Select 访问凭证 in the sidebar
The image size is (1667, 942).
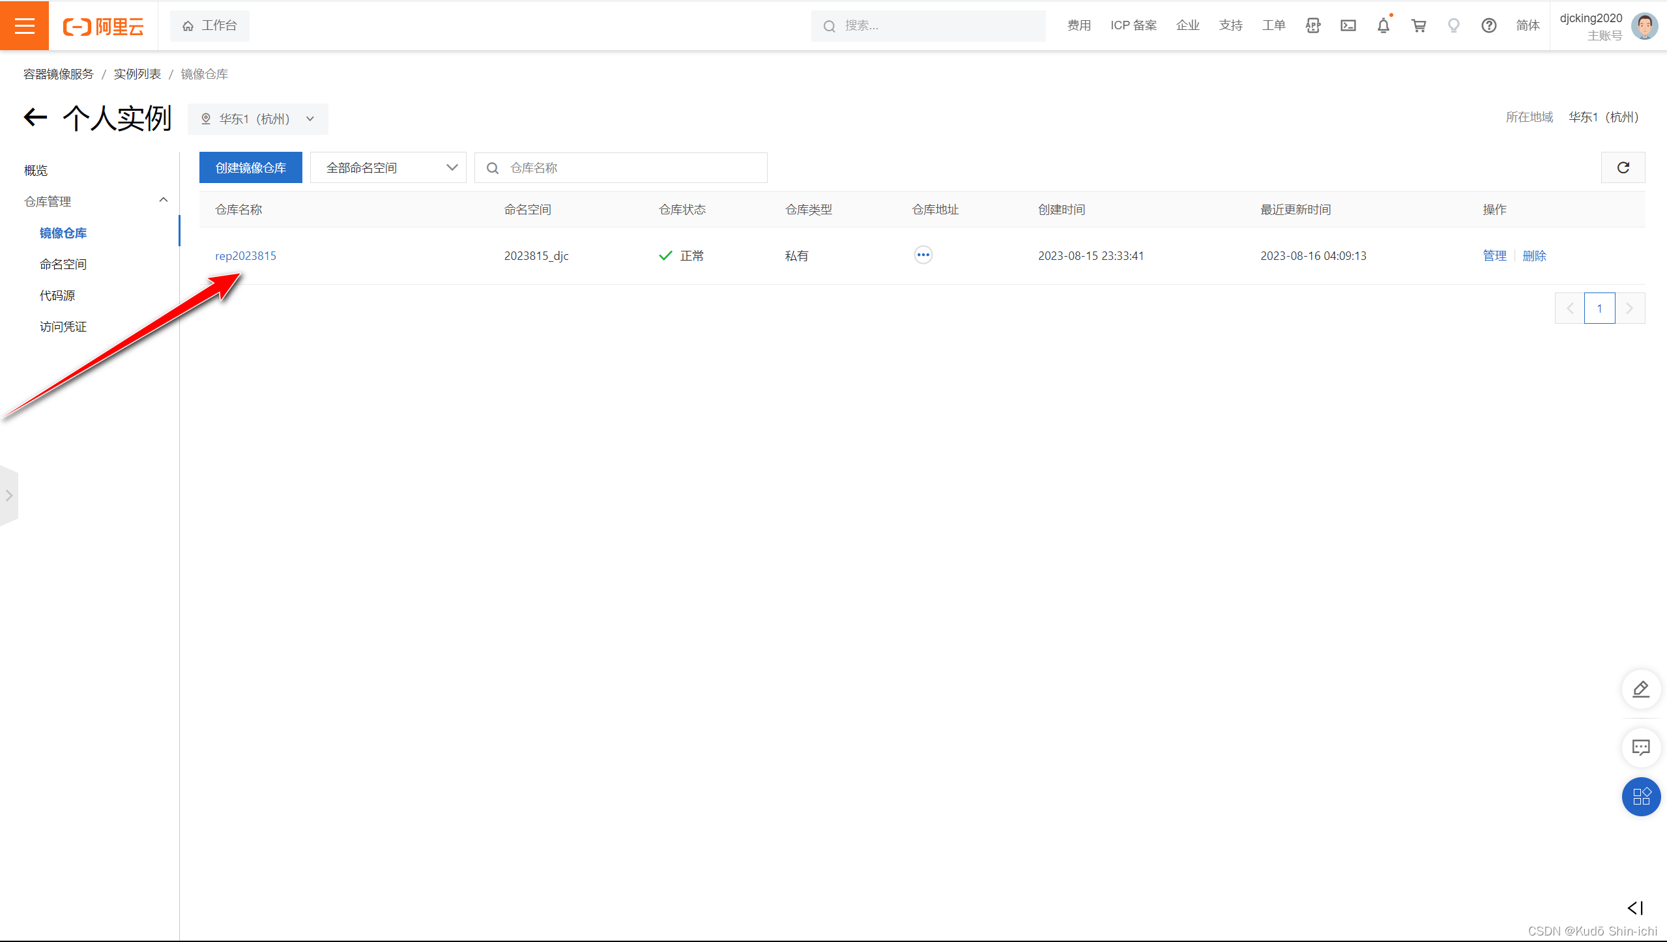[63, 326]
